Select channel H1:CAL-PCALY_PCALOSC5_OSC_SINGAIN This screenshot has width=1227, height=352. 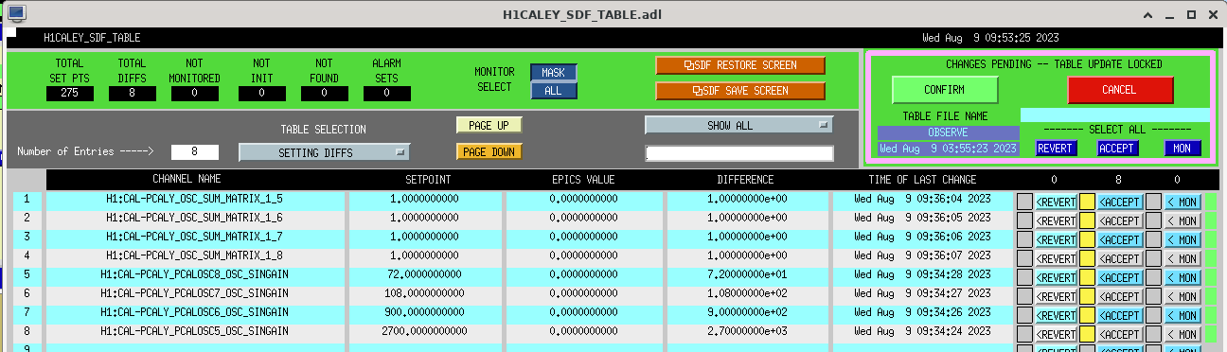coord(195,332)
